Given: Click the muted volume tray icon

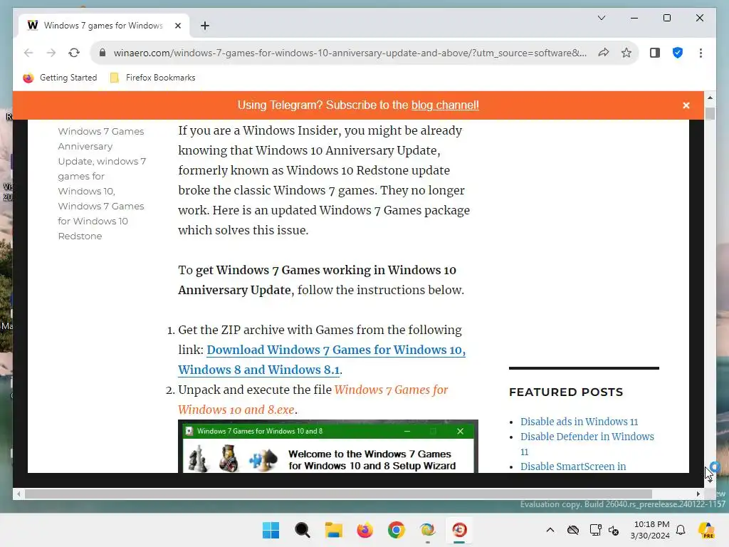Looking at the screenshot, I should pyautogui.click(x=614, y=530).
